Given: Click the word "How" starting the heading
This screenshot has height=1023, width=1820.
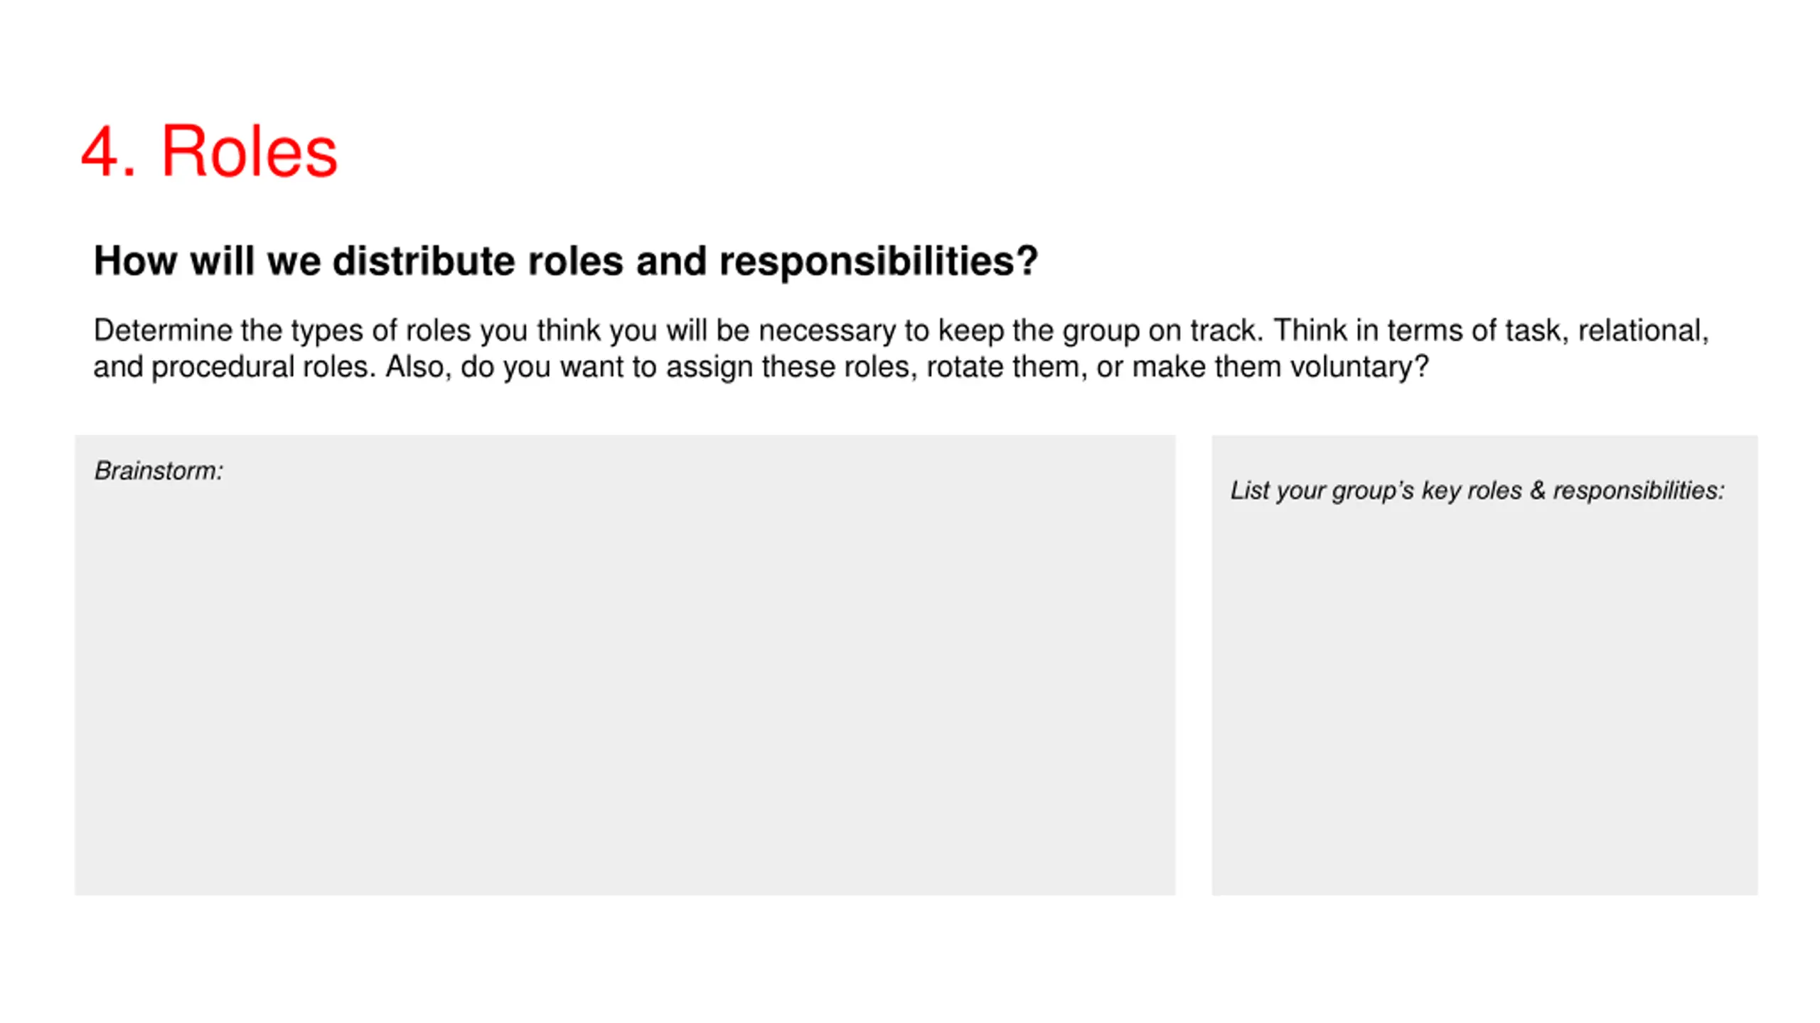Looking at the screenshot, I should click(x=135, y=261).
